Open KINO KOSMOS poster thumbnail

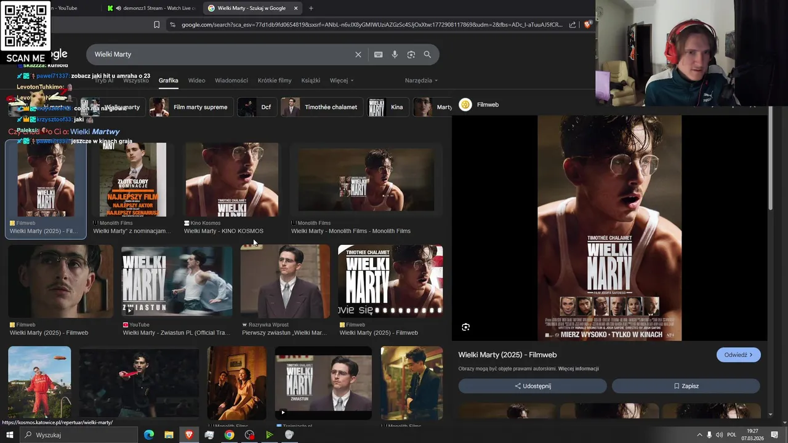[232, 180]
